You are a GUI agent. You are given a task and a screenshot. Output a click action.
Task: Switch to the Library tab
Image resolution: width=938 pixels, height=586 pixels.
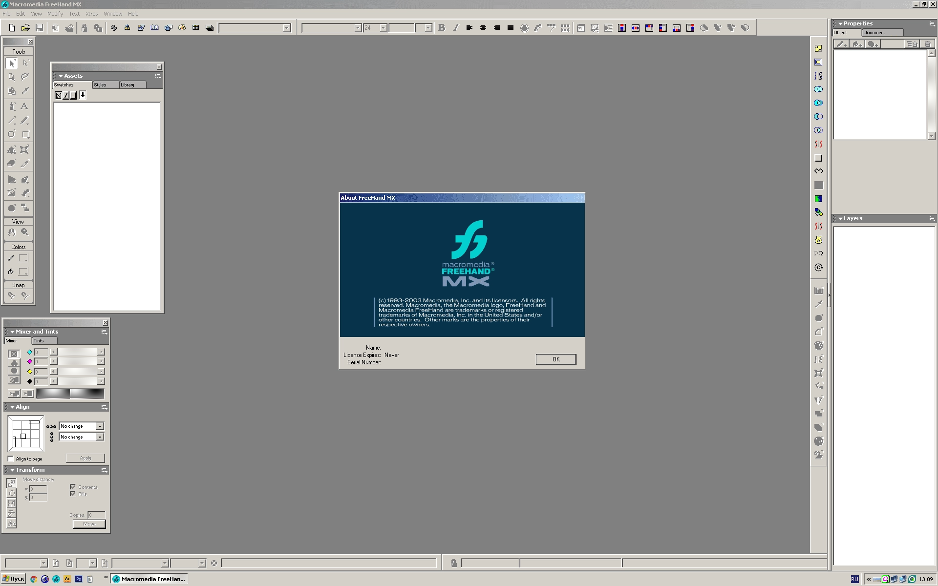point(132,85)
